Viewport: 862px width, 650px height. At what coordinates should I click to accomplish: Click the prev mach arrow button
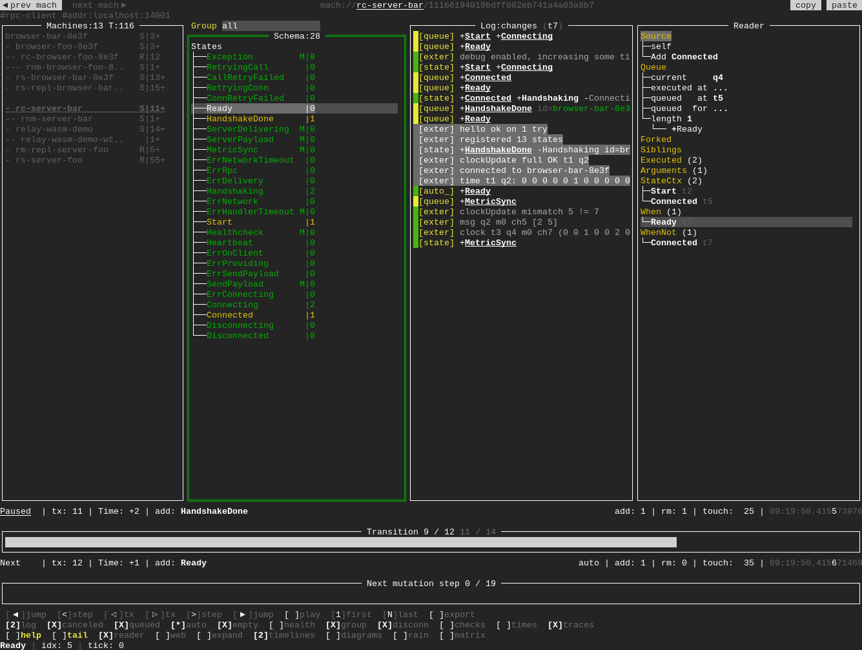point(30,5)
